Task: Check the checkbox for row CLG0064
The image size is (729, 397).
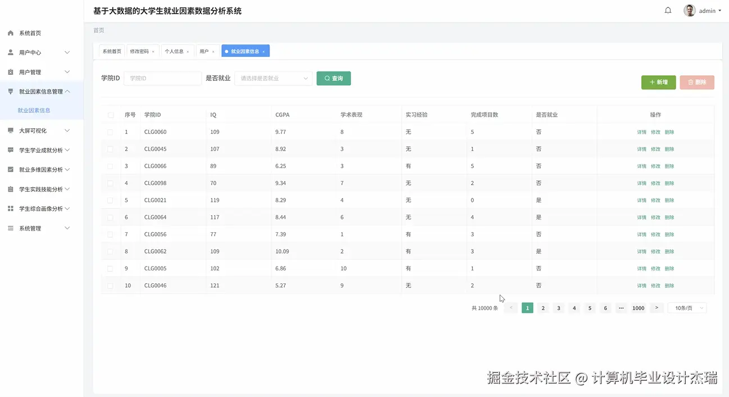Action: point(110,218)
